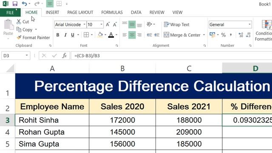Expand the Copy options dropdown arrow
272x153 pixels.
[36, 29]
